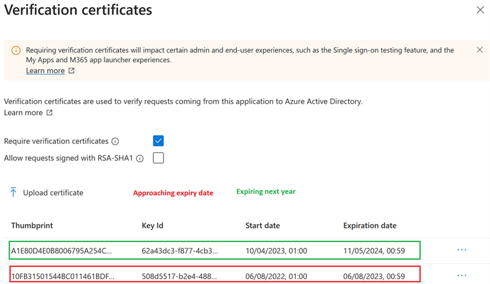Sort by Thumbprint column header
The width and height of the screenshot is (490, 284).
coord(32,225)
